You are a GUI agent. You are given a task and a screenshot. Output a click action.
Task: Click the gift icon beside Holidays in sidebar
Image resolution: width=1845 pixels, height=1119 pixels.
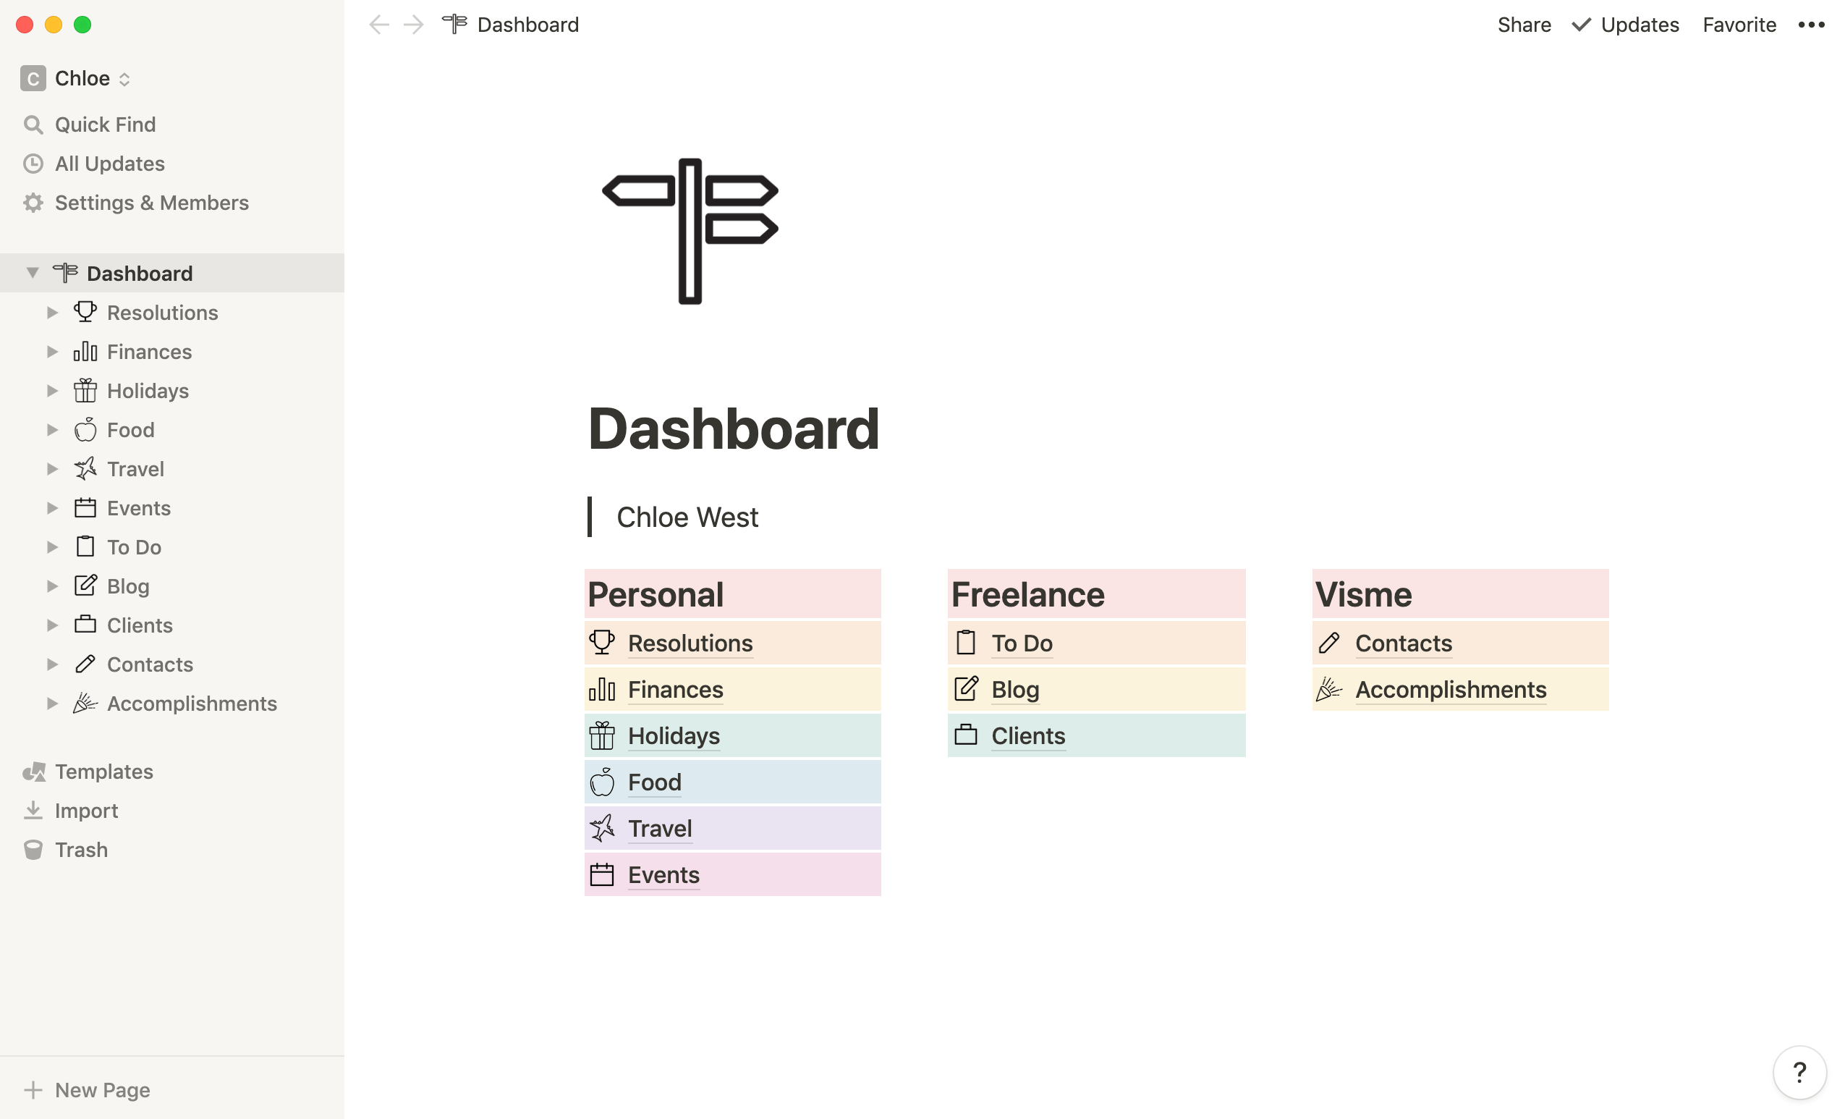click(85, 390)
